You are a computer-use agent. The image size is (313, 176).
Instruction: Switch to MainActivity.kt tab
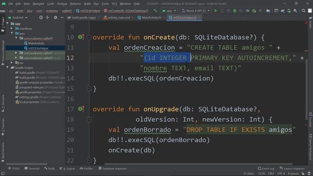coord(151,18)
